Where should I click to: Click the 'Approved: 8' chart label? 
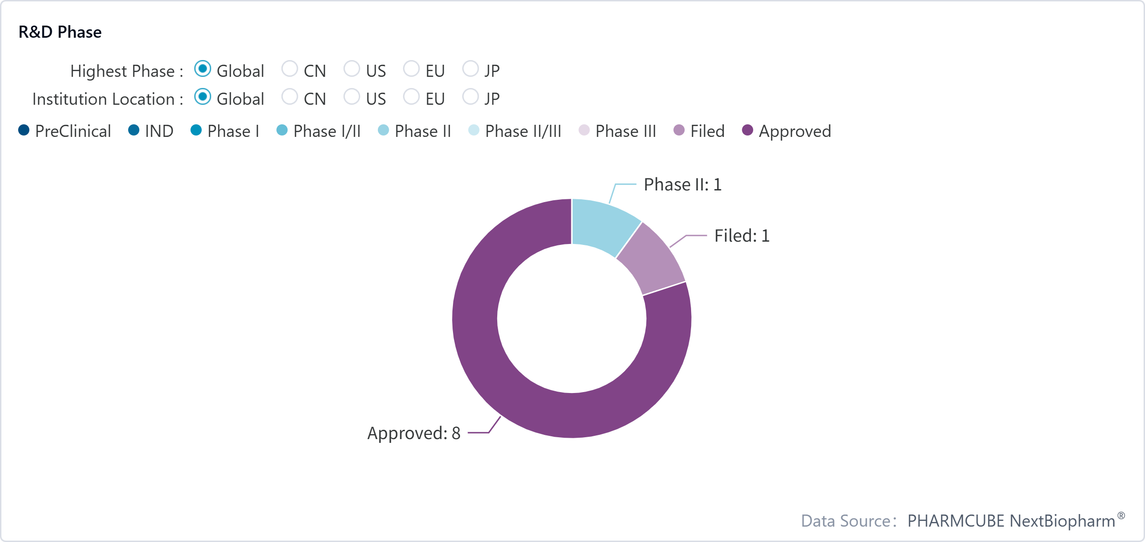click(x=414, y=433)
